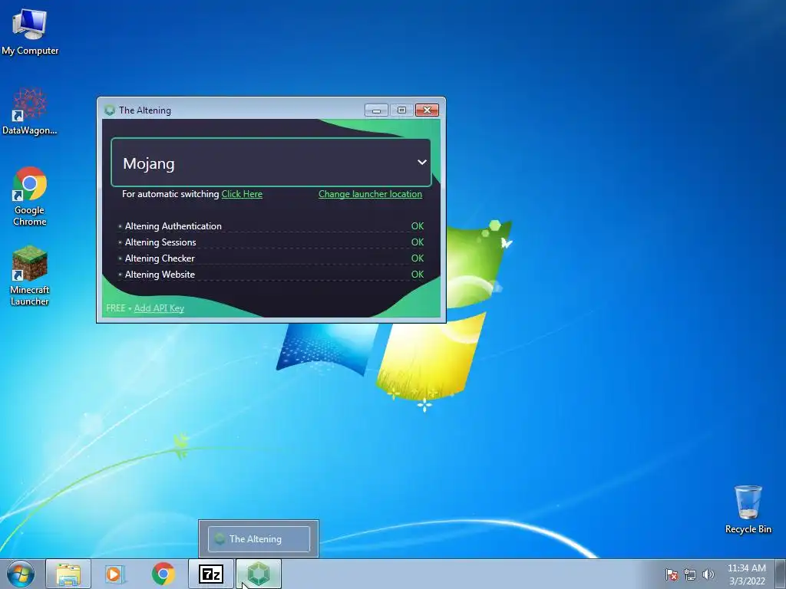The width and height of the screenshot is (786, 589).
Task: Click the volume speaker tray icon
Action: coord(708,574)
